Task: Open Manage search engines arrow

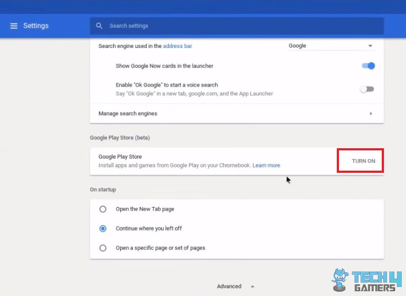Action: tap(371, 114)
